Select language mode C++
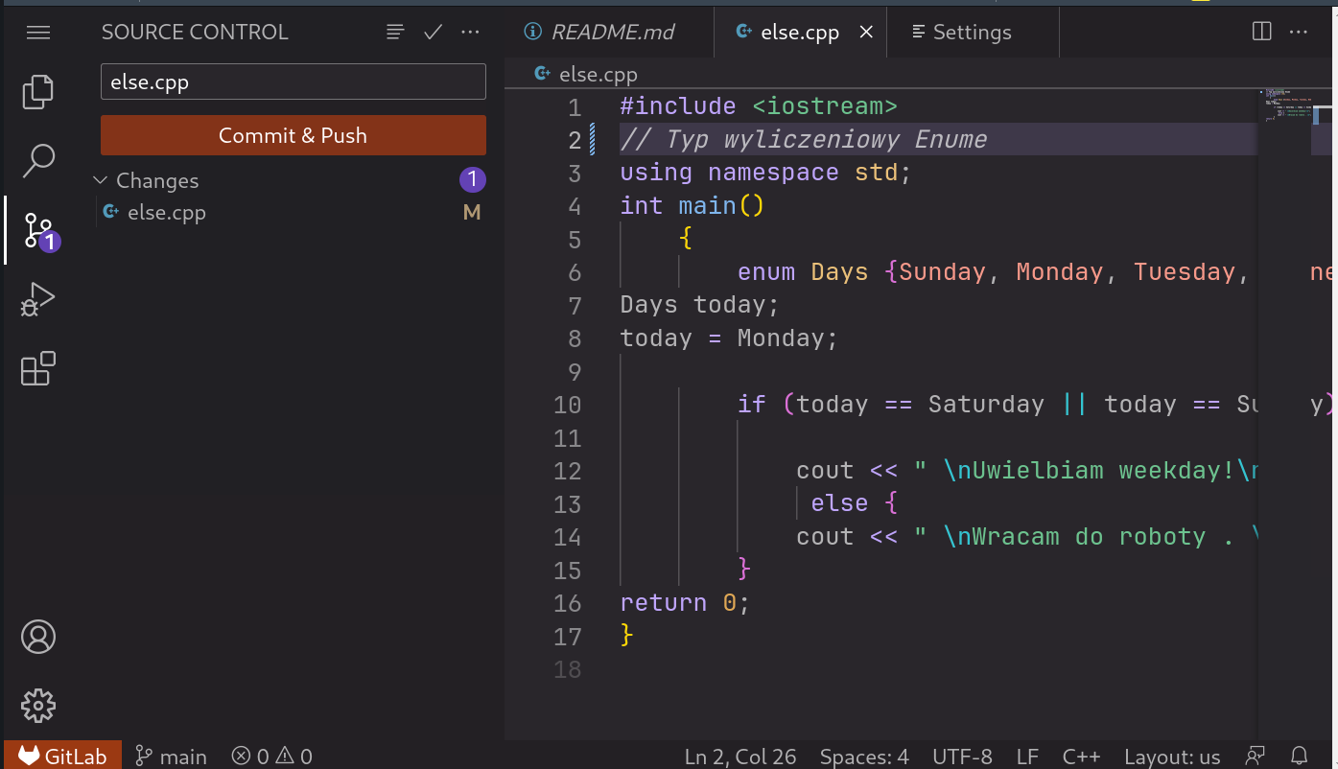Viewport: 1338px width, 769px height. pos(1081,757)
